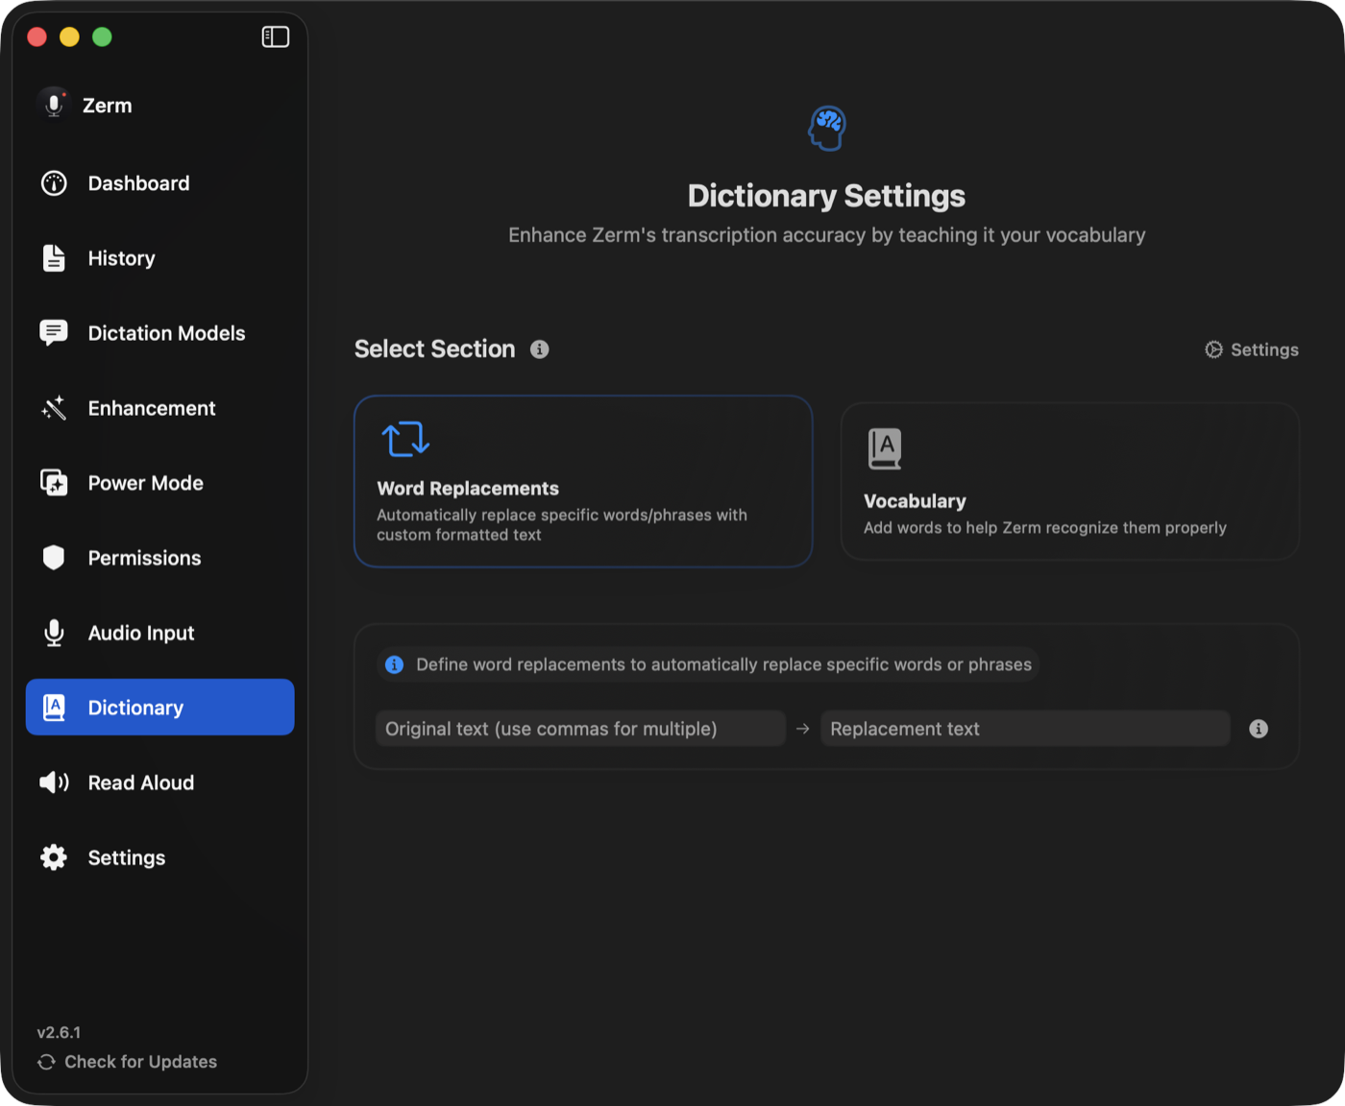Viewport: 1345px width, 1106px height.
Task: Focus the Replacement text input field
Action: point(1025,729)
